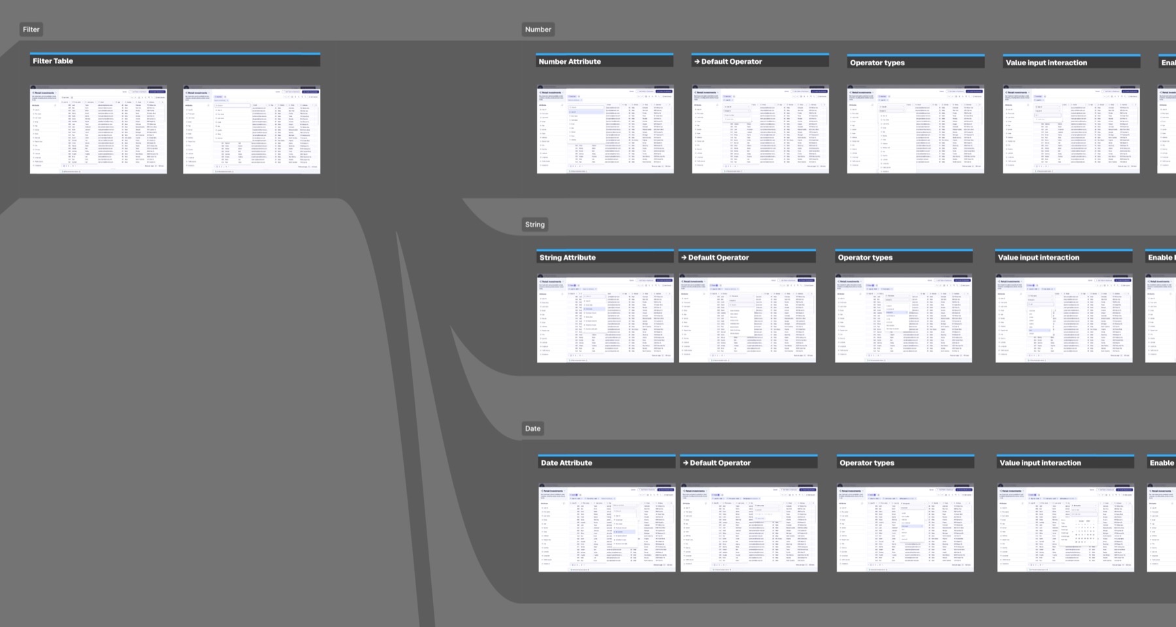Click the String Attribute header
This screenshot has width=1176, height=627.
[605, 257]
